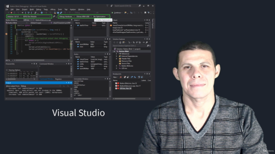Expand the Header Files folder

tap(116, 59)
